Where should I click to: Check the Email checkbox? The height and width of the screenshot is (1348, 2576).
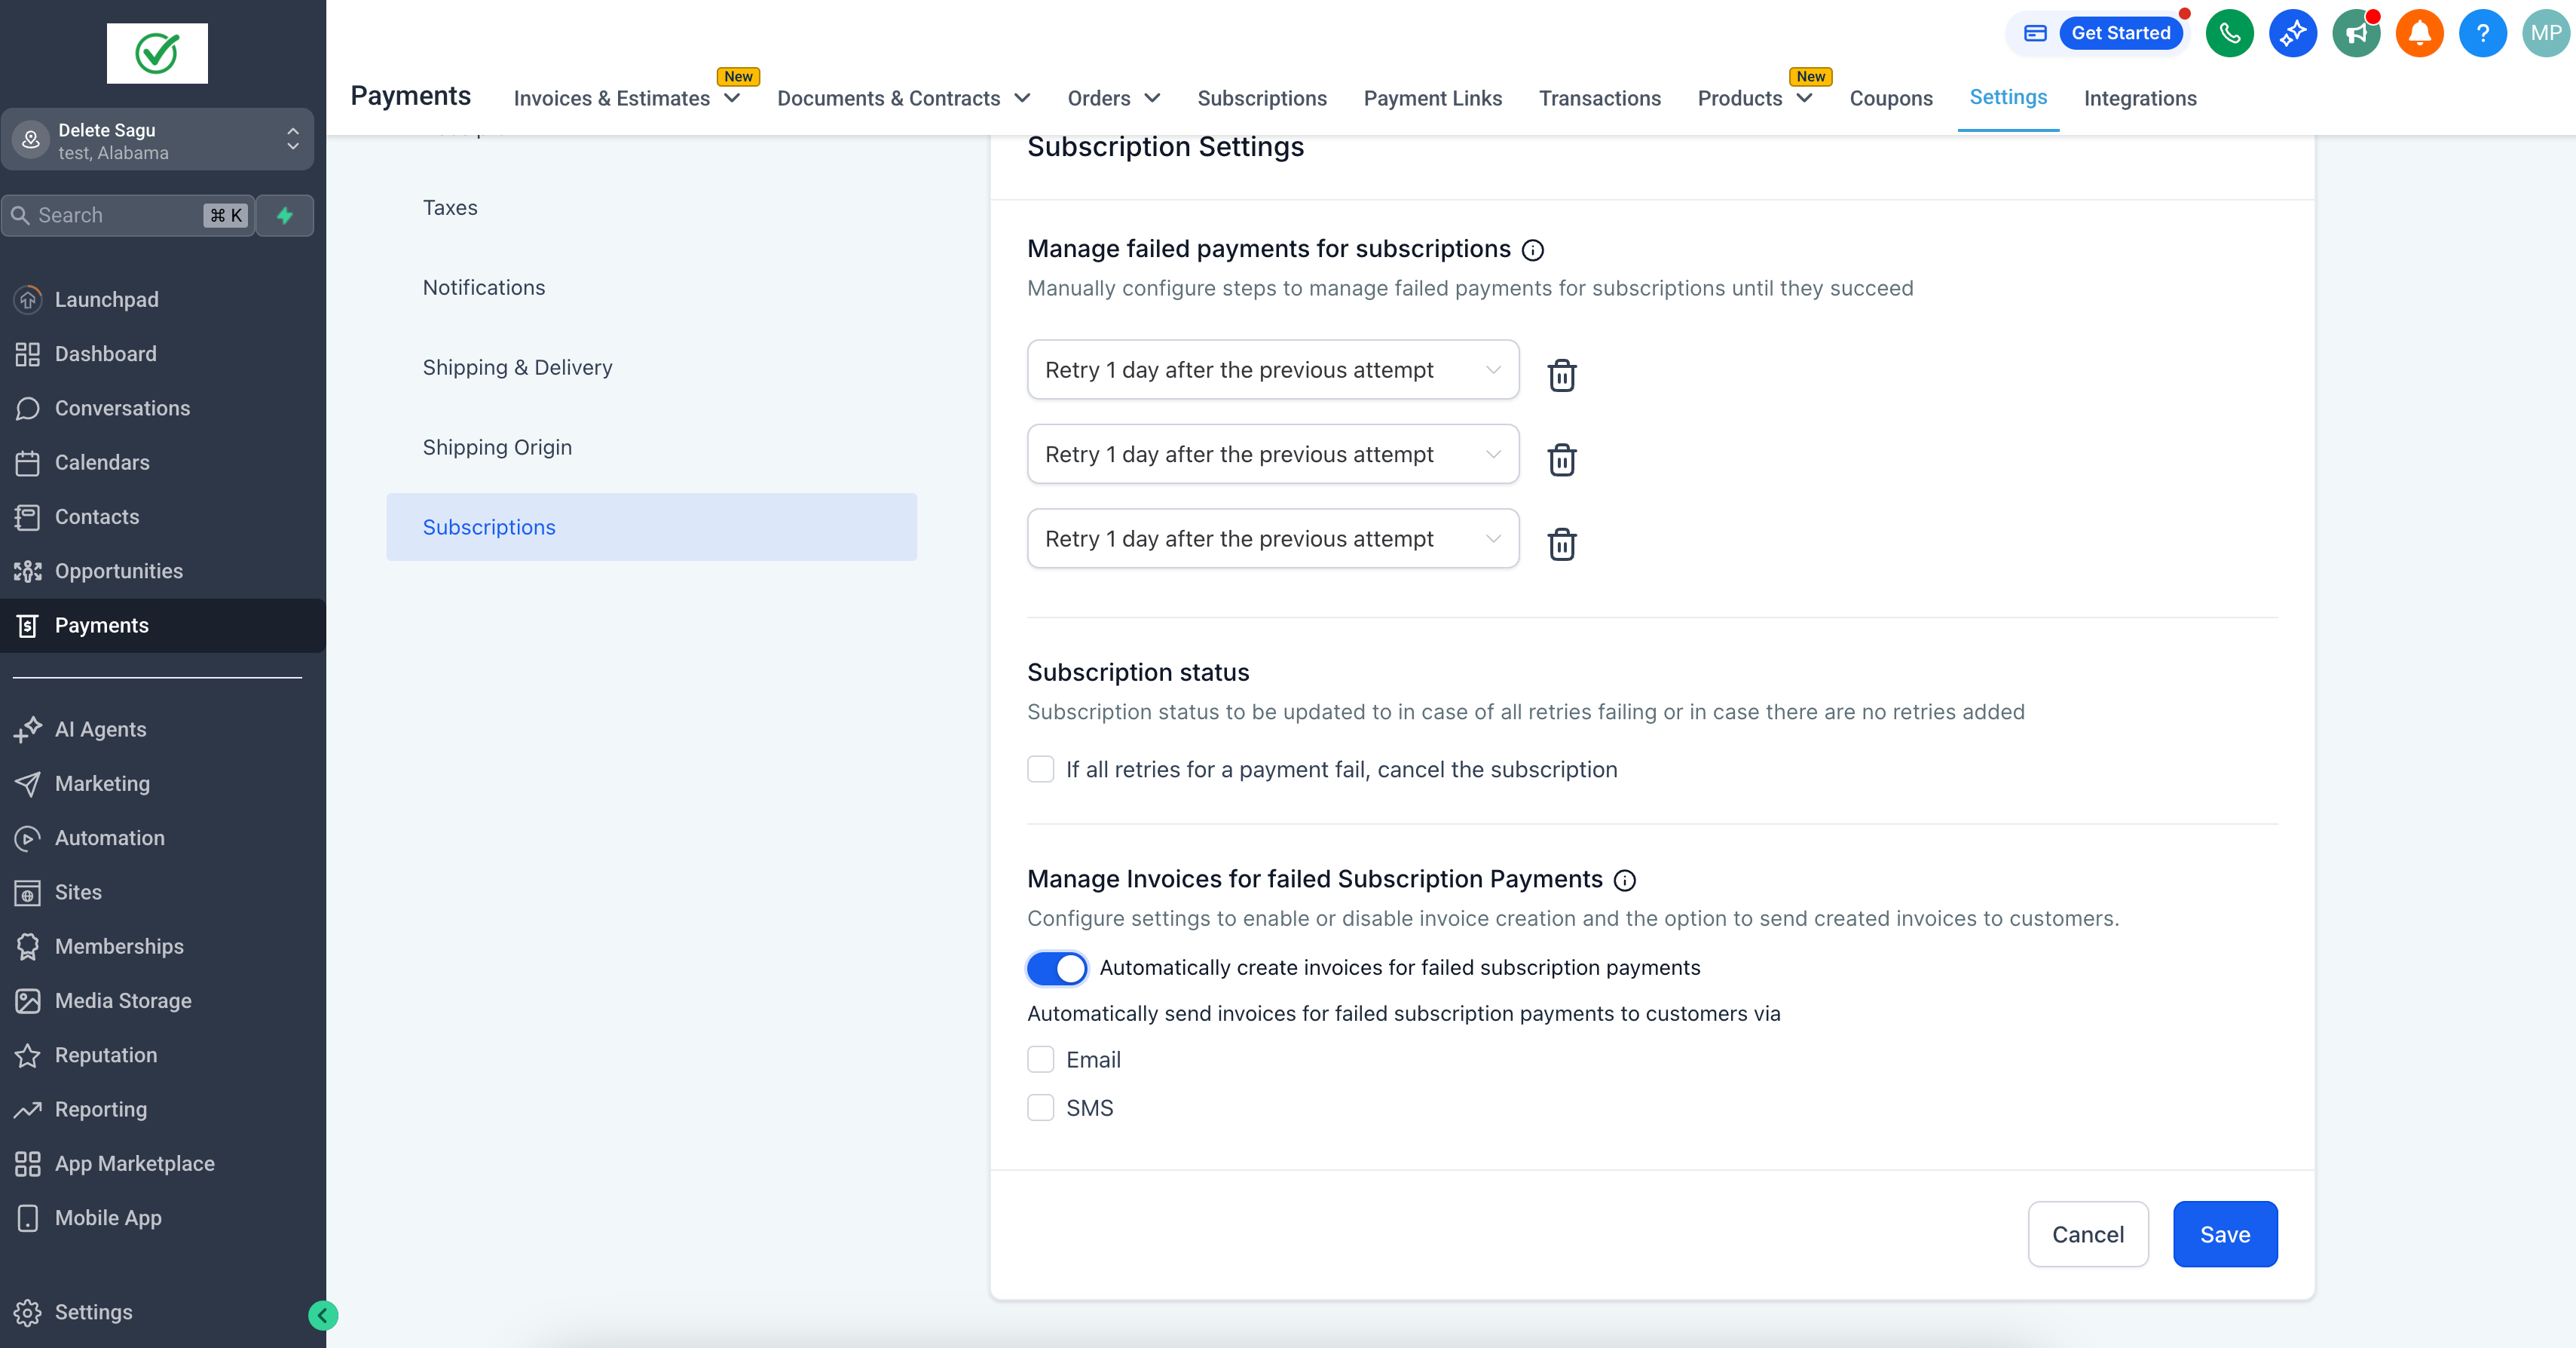point(1040,1059)
